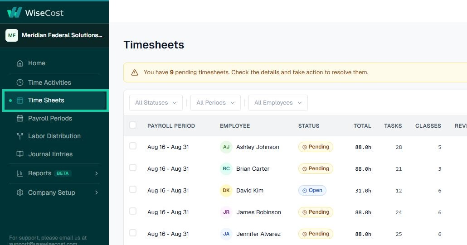Image resolution: width=467 pixels, height=245 pixels.
Task: Click David Kim's Open status badge
Action: click(x=312, y=190)
